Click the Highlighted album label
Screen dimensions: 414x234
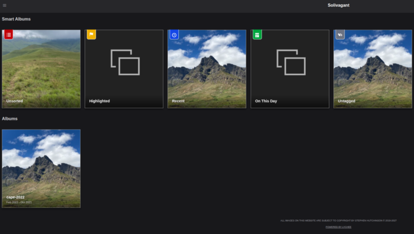[99, 101]
